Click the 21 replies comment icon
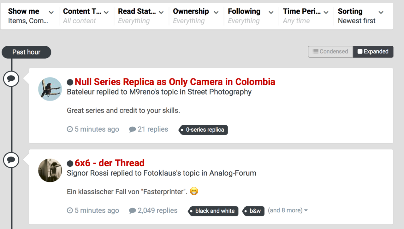404x229 pixels. [132, 129]
